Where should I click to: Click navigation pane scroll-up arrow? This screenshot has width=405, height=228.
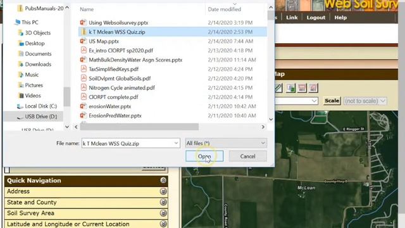[67, 8]
